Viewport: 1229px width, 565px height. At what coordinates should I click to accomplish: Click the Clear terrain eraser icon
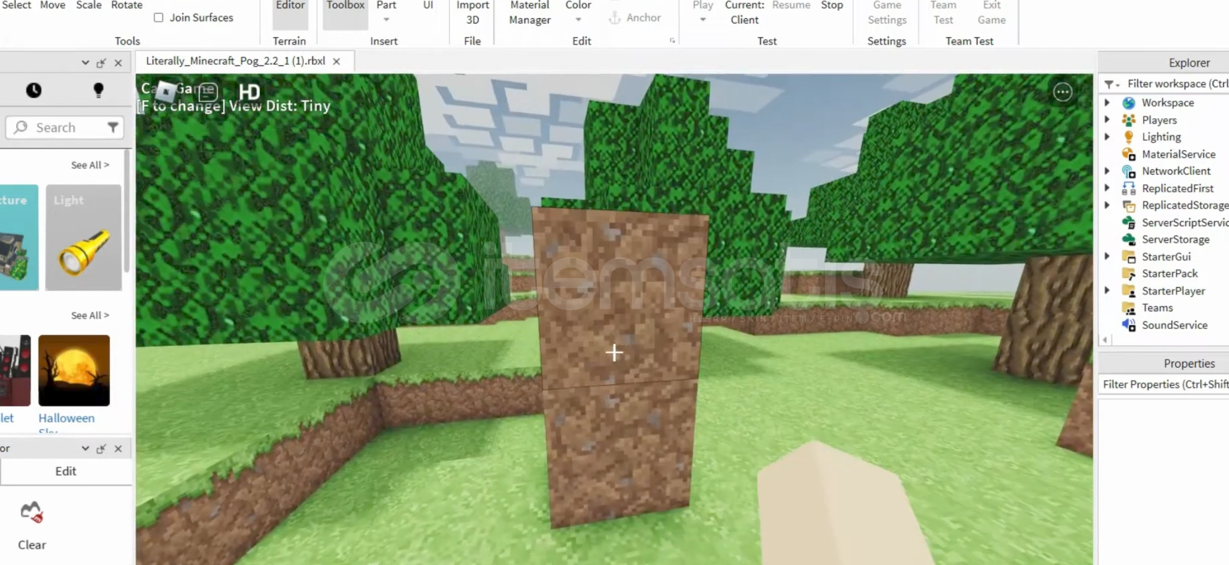pyautogui.click(x=32, y=512)
